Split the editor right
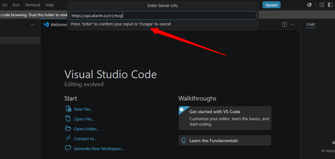335x159 pixels. click(x=284, y=24)
